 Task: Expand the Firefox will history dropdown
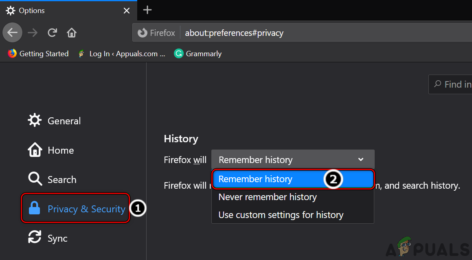[292, 160]
